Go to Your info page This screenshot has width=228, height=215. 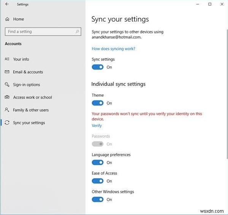tap(21, 59)
